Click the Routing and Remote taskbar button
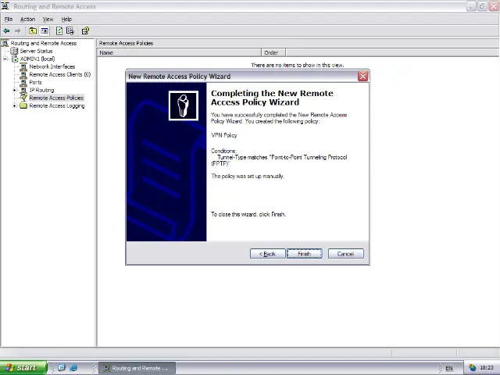 [x=137, y=368]
